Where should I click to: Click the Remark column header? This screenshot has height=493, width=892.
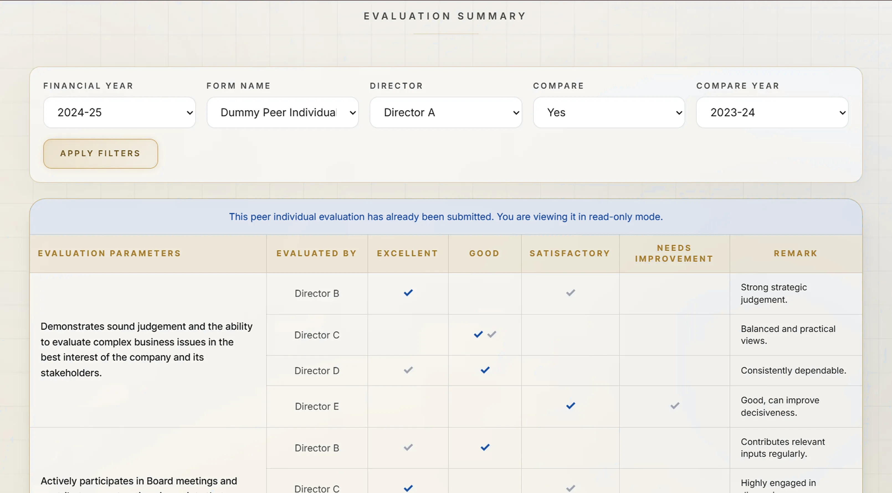click(x=796, y=253)
